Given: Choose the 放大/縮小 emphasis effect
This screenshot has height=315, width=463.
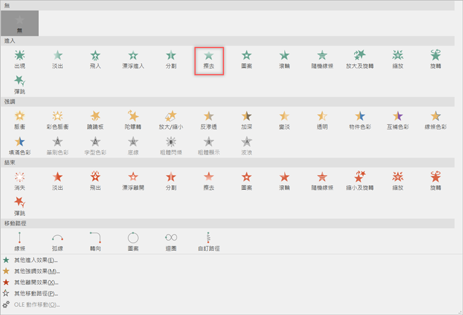Looking at the screenshot, I should [x=171, y=120].
